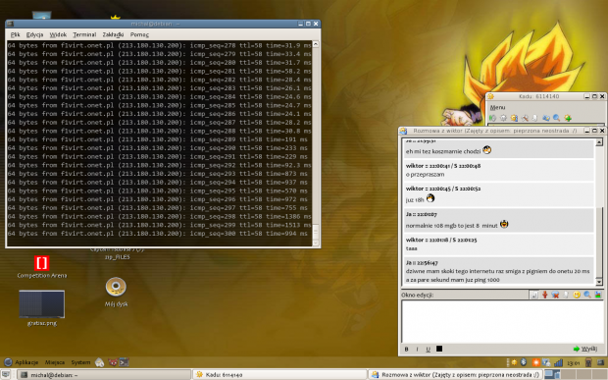Open the emoticon smiley picker in chat
The image size is (608, 380).
click(577, 295)
